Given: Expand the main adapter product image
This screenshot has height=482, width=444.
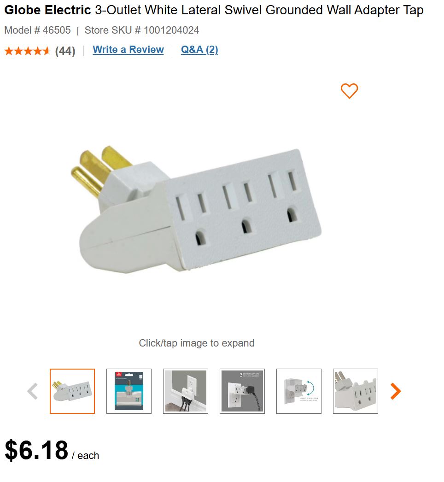Looking at the screenshot, I should click(x=197, y=209).
